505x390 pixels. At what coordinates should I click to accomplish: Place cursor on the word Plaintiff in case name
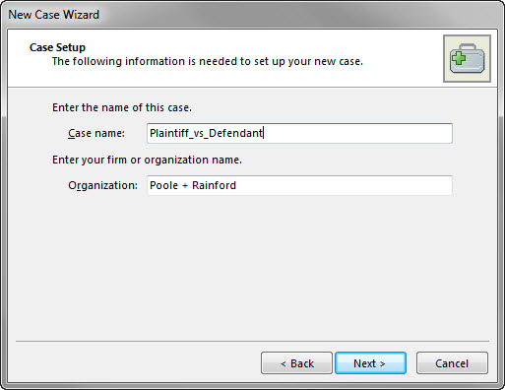coord(169,133)
